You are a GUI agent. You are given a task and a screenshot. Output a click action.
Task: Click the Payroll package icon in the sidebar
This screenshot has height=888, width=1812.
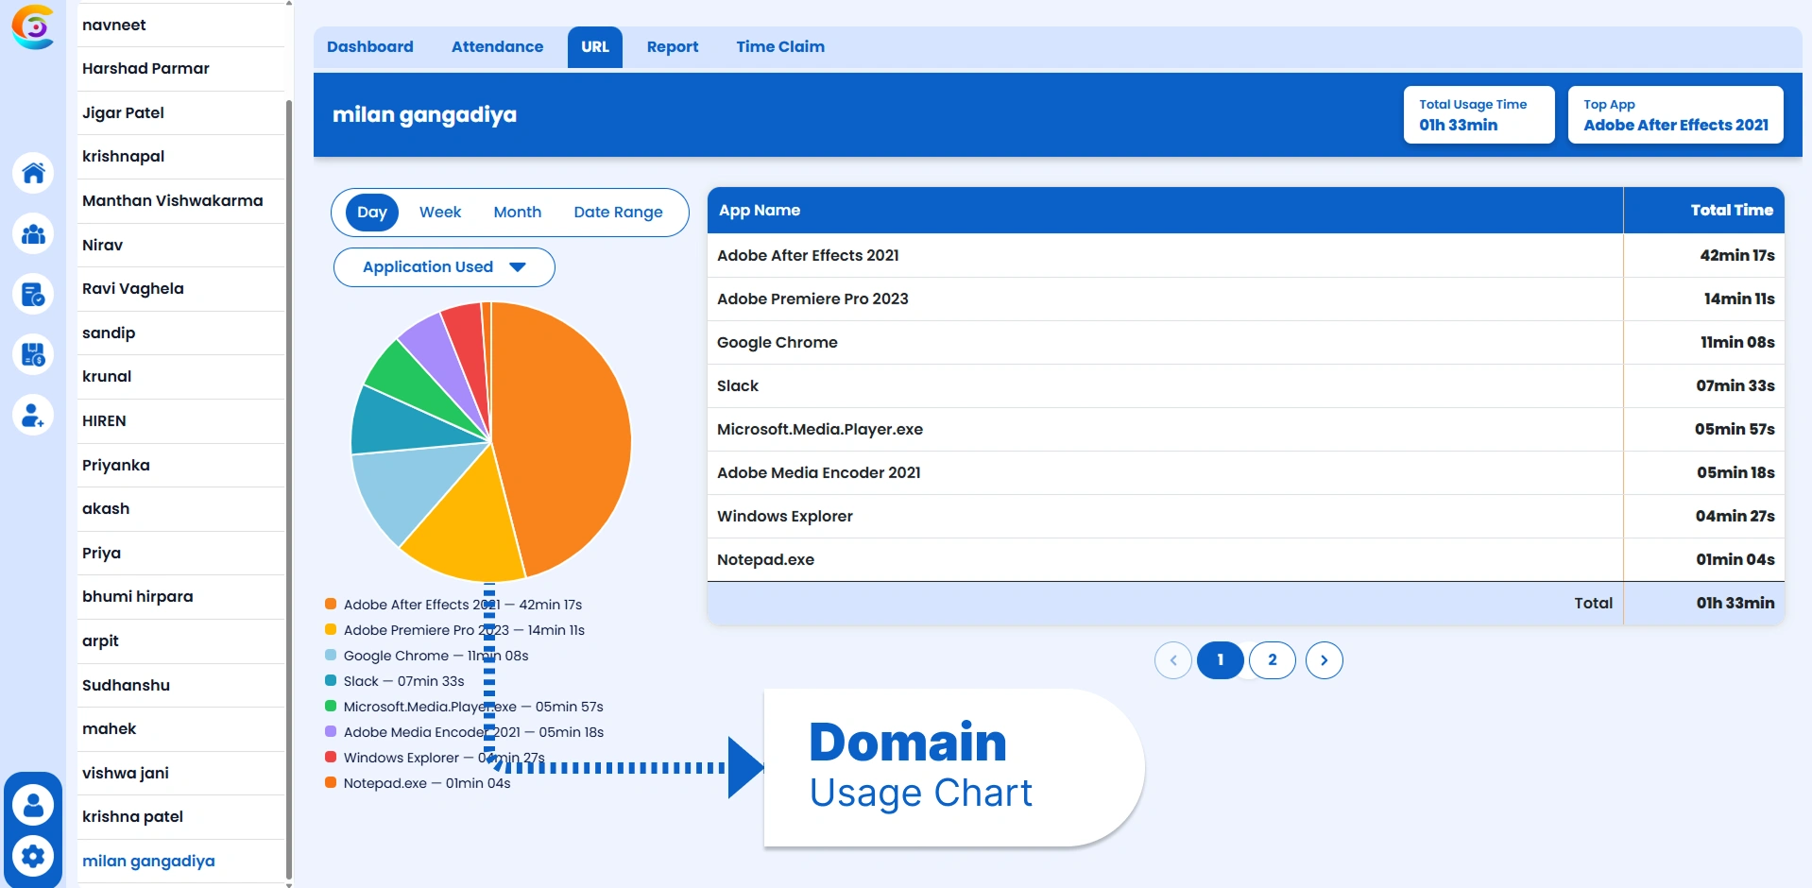[x=33, y=354]
